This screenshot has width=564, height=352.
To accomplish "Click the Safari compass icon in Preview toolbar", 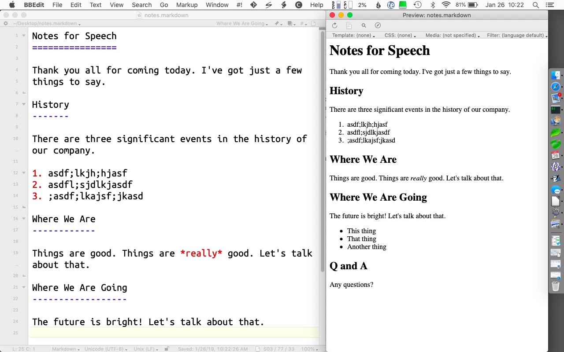I will tap(378, 26).
